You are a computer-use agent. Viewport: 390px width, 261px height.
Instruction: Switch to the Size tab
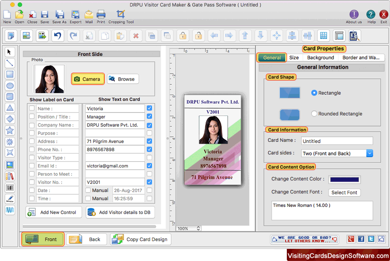[x=294, y=58]
